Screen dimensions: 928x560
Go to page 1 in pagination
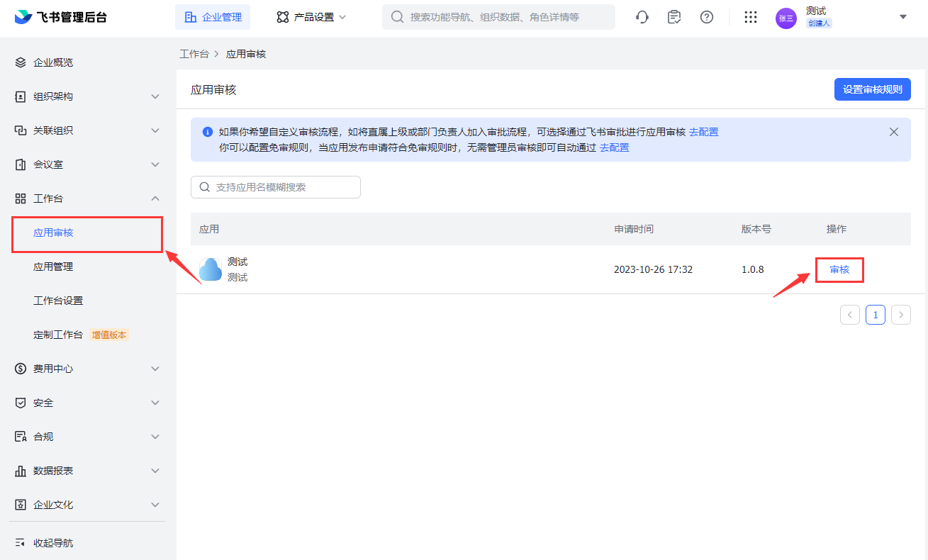[x=876, y=315]
